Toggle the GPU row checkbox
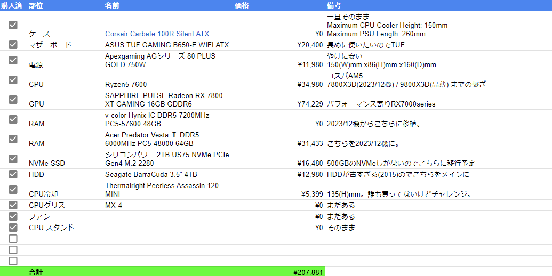Viewport: 552px width, 276px height. [x=13, y=100]
